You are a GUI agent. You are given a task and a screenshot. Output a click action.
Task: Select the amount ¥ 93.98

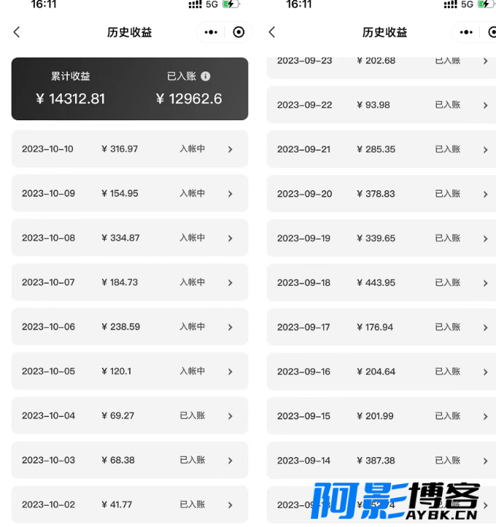(373, 105)
